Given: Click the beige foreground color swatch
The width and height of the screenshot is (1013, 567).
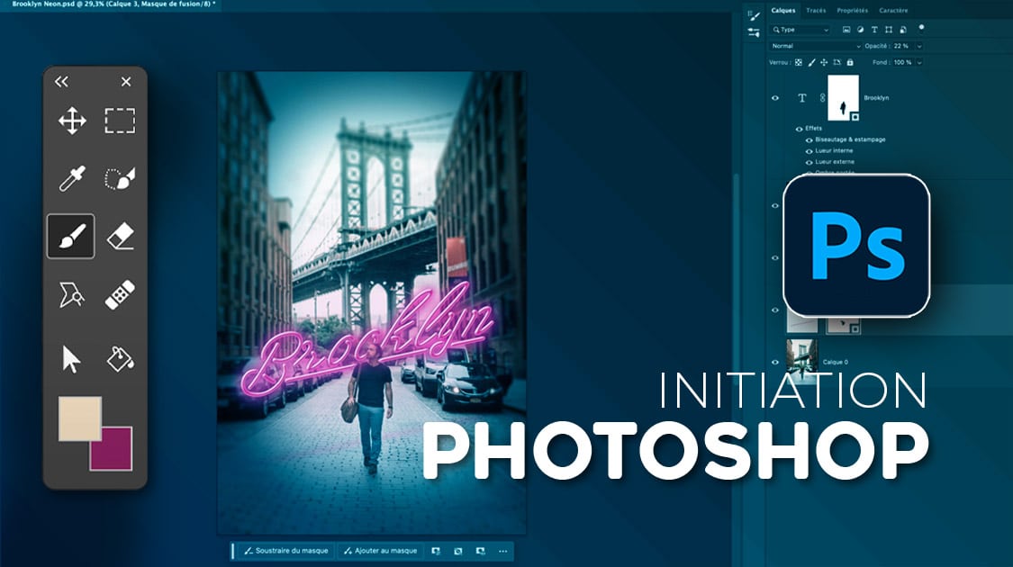Looking at the screenshot, I should (79, 418).
